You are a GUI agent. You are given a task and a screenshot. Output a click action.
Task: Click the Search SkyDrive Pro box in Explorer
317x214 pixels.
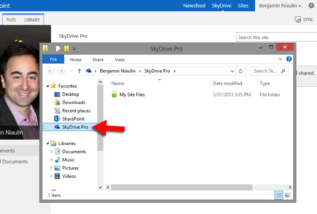[269, 71]
